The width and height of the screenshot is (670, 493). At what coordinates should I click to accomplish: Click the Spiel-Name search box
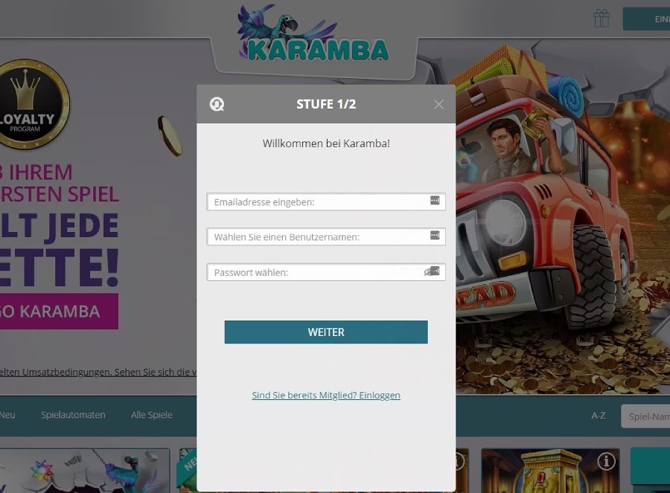[645, 416]
